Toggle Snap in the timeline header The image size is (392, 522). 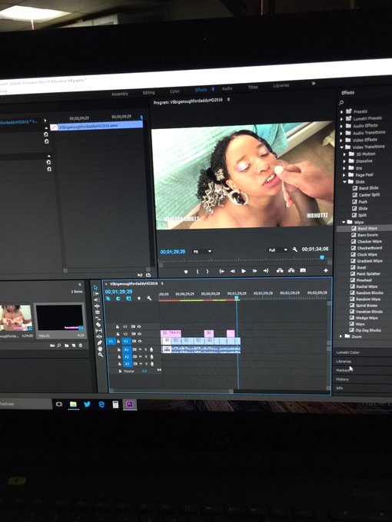point(118,299)
